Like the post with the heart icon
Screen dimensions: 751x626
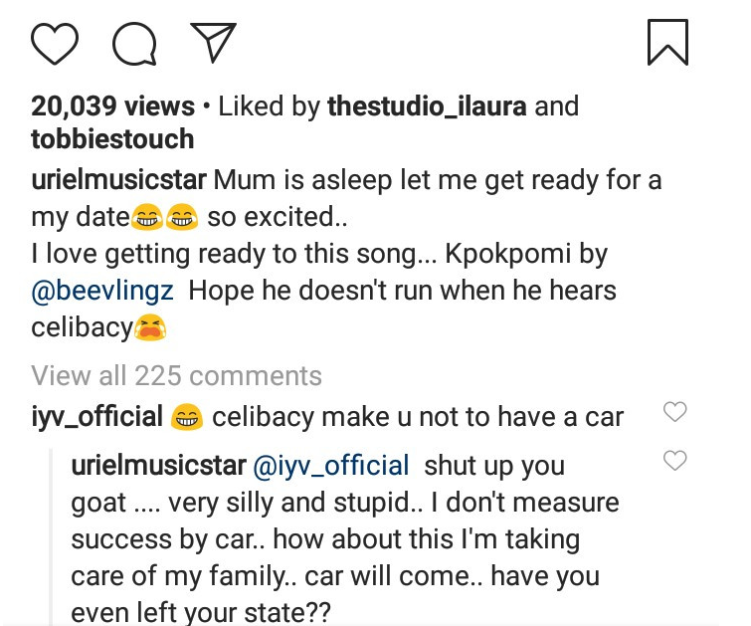(56, 44)
